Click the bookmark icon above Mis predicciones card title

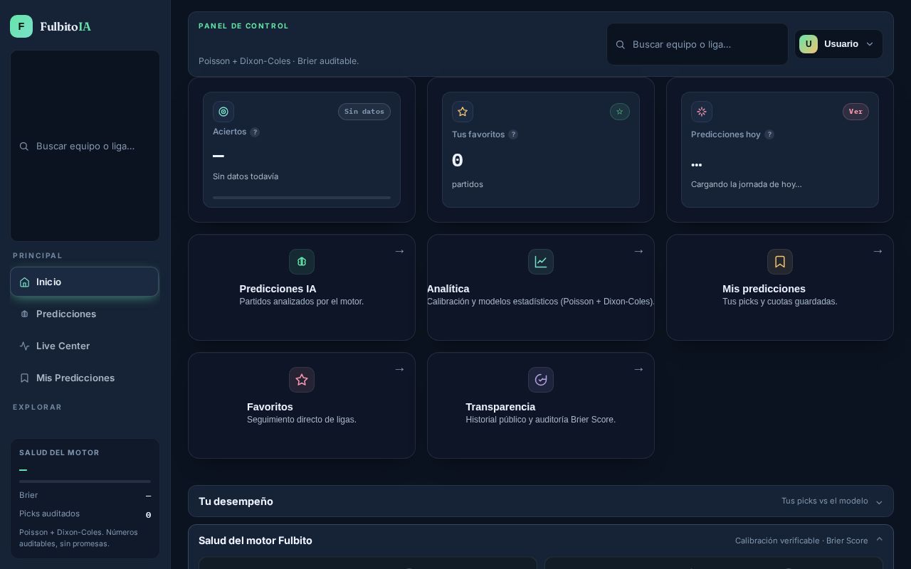pyautogui.click(x=780, y=262)
